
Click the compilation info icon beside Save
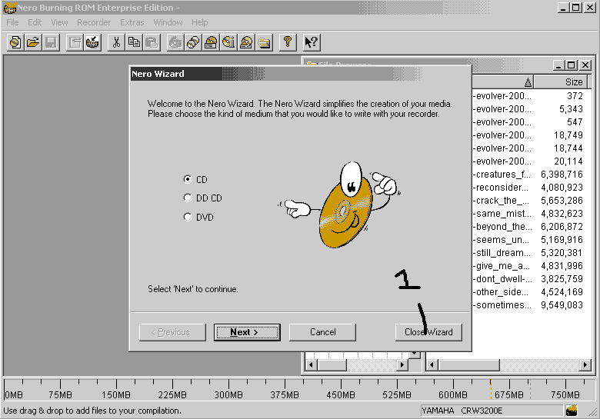point(75,42)
